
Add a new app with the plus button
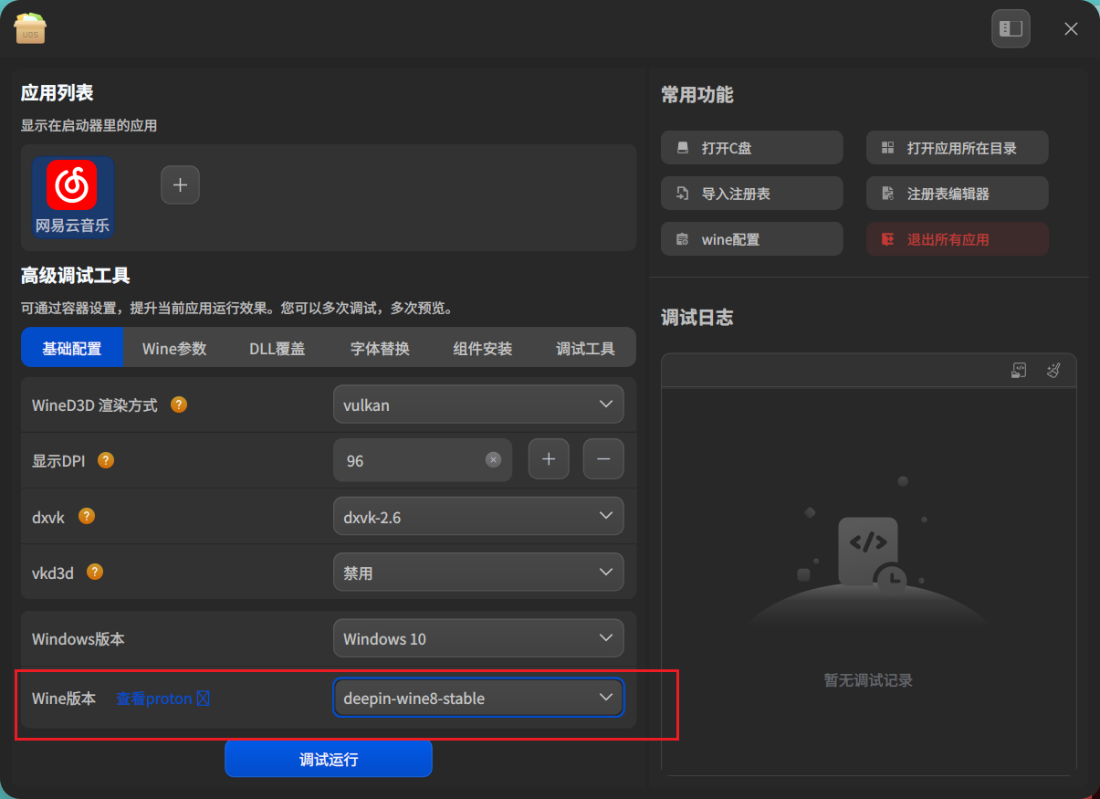[x=180, y=185]
